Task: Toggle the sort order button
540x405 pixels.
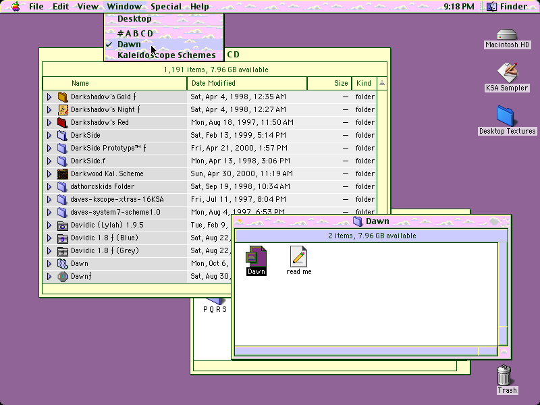Action: tap(382, 83)
